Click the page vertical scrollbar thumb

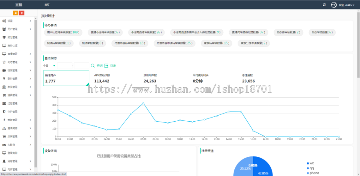(x=358, y=45)
